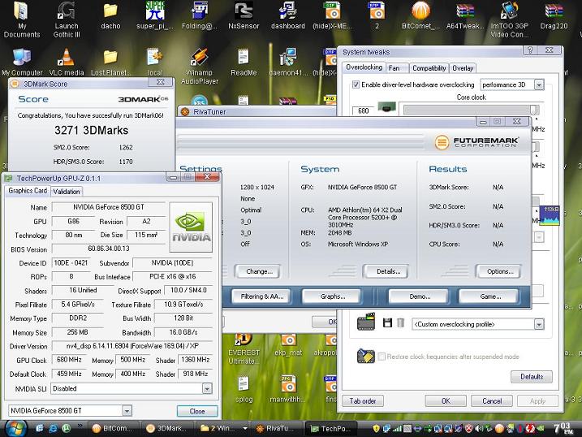Click the question mark help button in System tweaks
Viewport: 582px width, 437px height.
[530, 50]
